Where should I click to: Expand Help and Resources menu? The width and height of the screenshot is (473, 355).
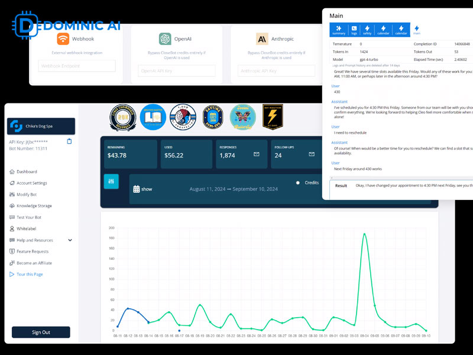(70, 240)
